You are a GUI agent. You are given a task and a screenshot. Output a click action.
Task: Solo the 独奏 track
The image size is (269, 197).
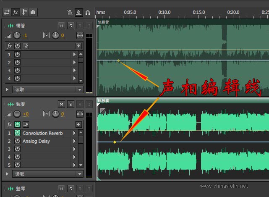71,104
